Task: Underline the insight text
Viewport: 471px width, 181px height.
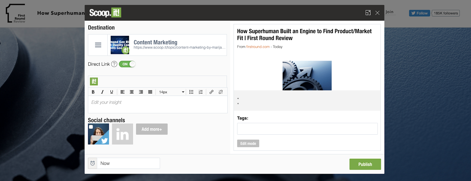Action: (112, 92)
